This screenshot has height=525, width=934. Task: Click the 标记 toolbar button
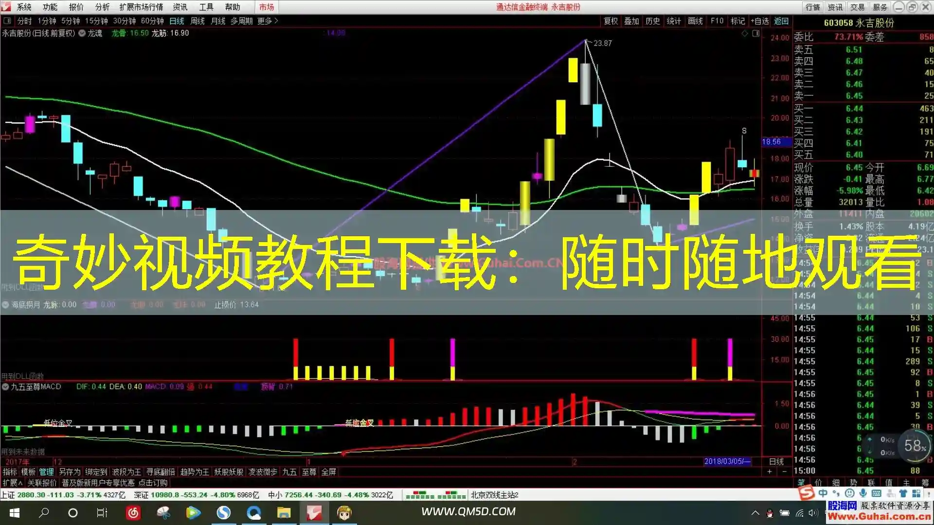click(738, 21)
